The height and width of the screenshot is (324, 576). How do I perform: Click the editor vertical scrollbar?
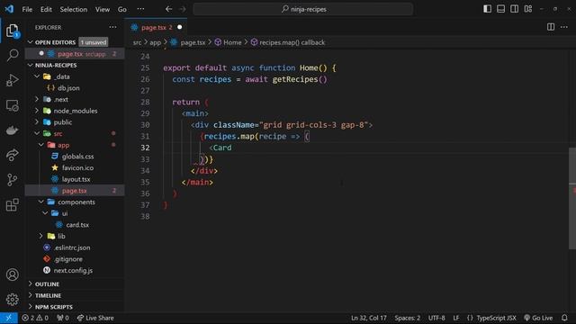(572, 198)
